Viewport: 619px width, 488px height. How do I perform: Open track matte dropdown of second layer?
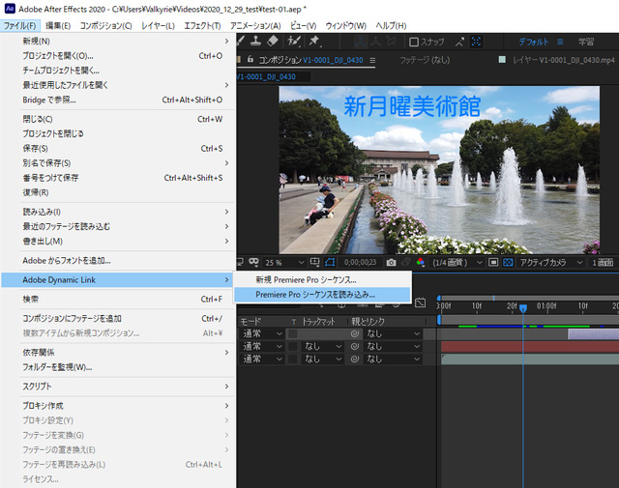[322, 346]
